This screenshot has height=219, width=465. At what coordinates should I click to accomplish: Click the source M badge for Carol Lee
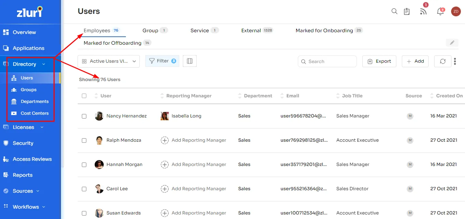point(410,189)
